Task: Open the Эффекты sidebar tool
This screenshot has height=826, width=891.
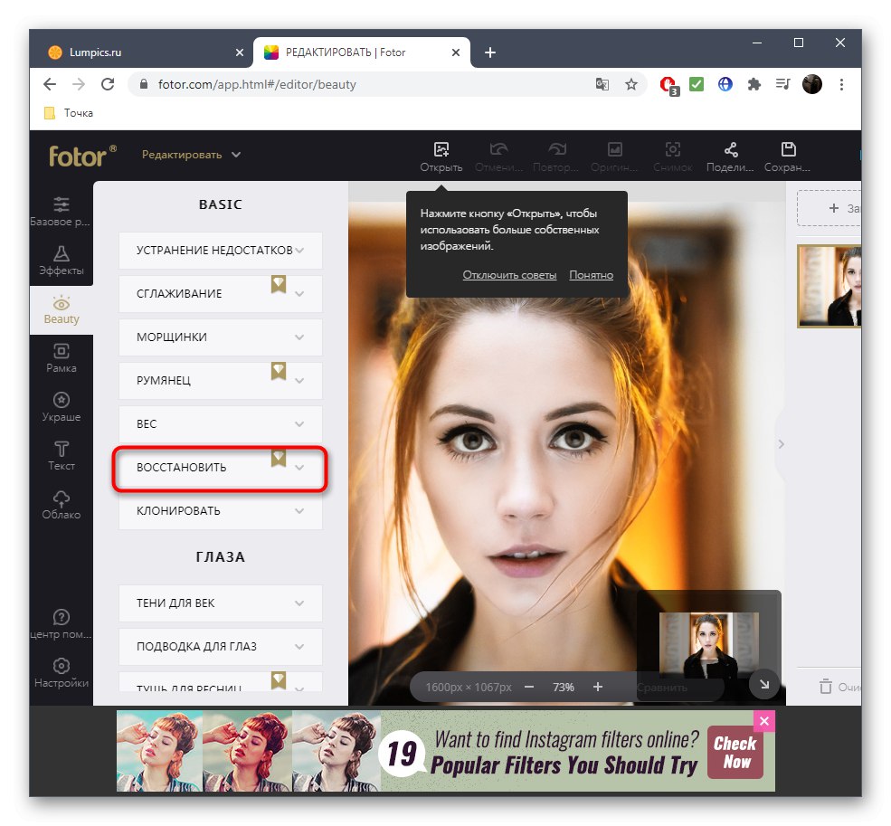Action: point(61,261)
